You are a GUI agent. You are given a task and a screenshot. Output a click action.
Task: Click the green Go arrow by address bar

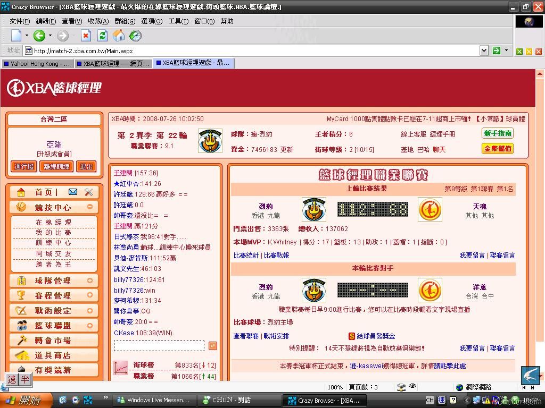496,50
